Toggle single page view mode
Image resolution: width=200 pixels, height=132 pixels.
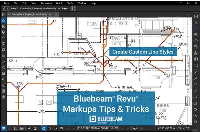tap(10, 128)
